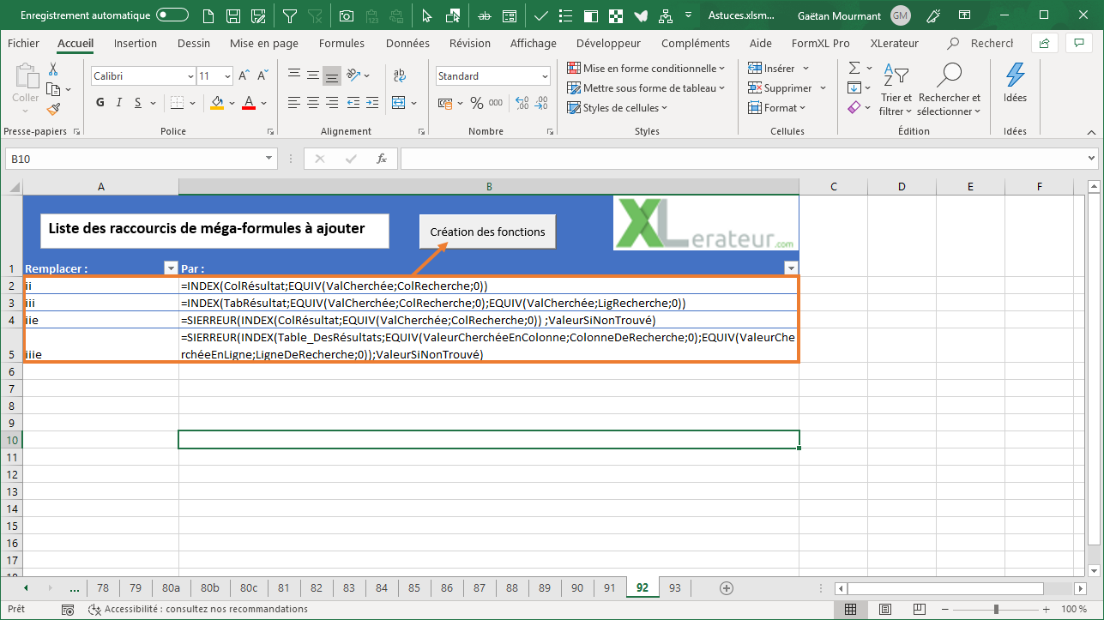Open the filter dropdown on Remplacer column
1104x620 pixels.
pyautogui.click(x=169, y=268)
